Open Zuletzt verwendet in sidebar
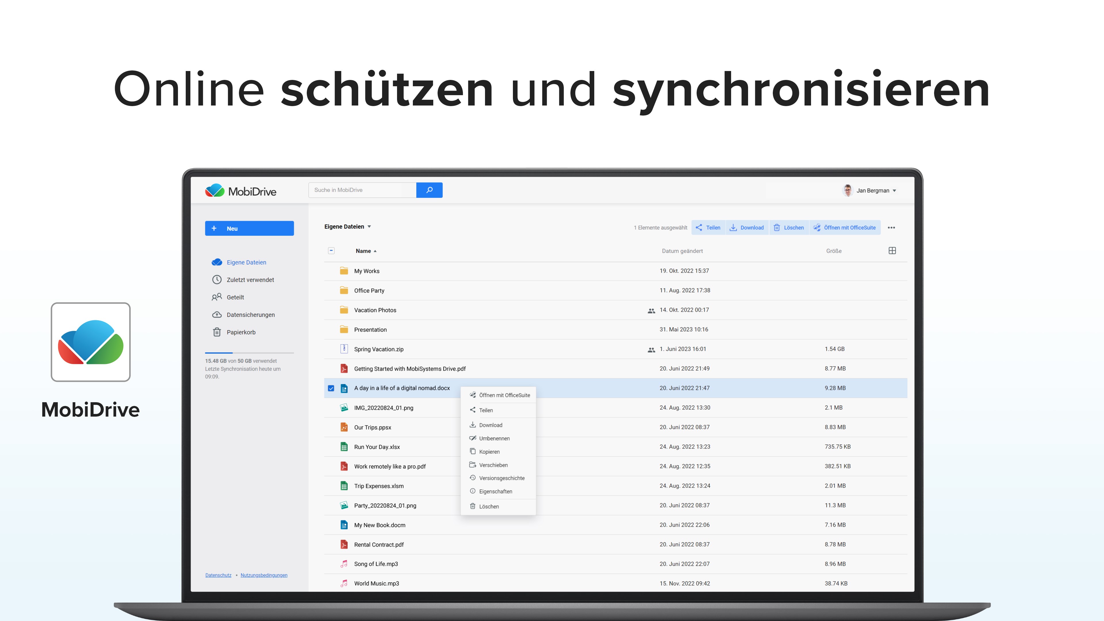 243,280
